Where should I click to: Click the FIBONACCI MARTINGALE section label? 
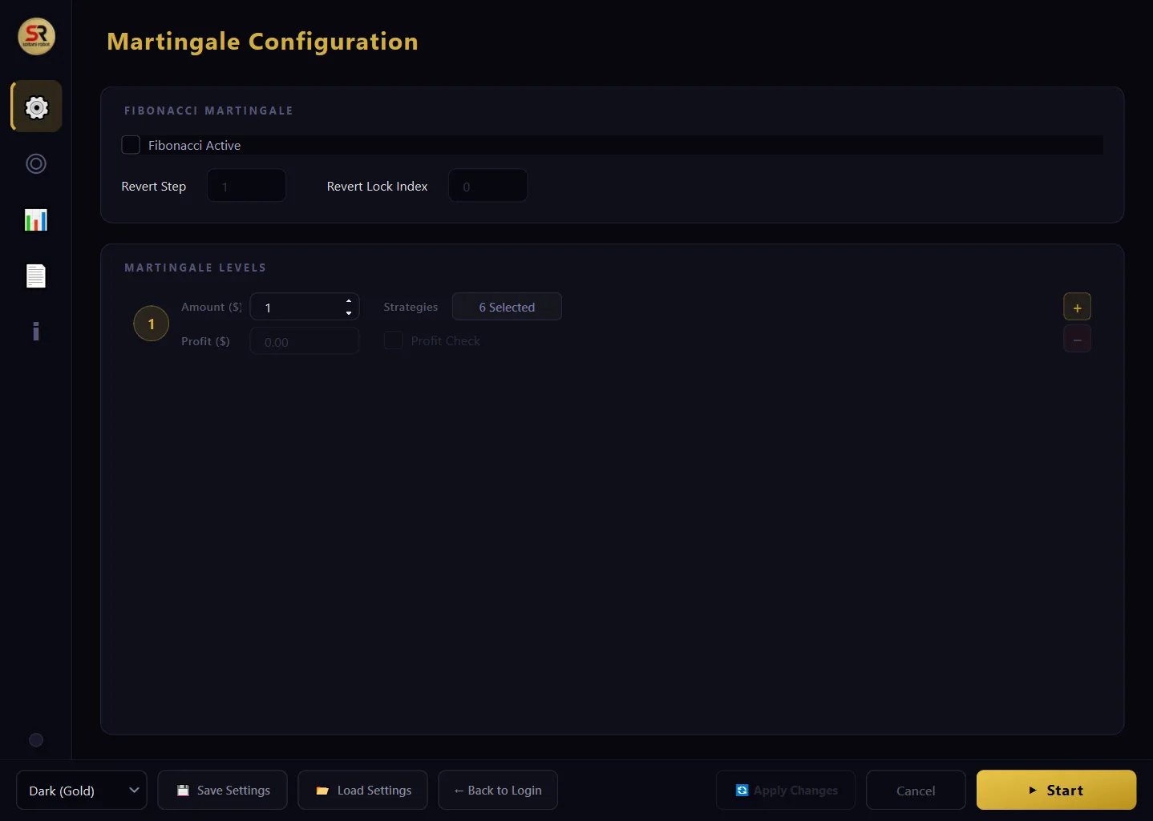click(x=208, y=111)
